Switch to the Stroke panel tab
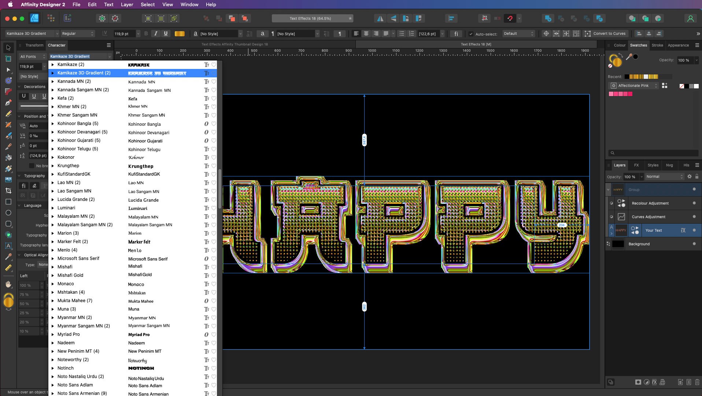Viewport: 702px width, 396px height. [x=657, y=45]
